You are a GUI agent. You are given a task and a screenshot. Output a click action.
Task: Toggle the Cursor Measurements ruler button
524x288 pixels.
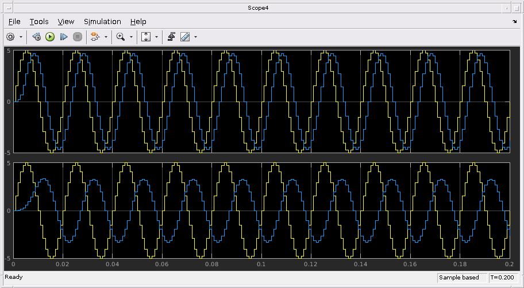[x=184, y=37]
